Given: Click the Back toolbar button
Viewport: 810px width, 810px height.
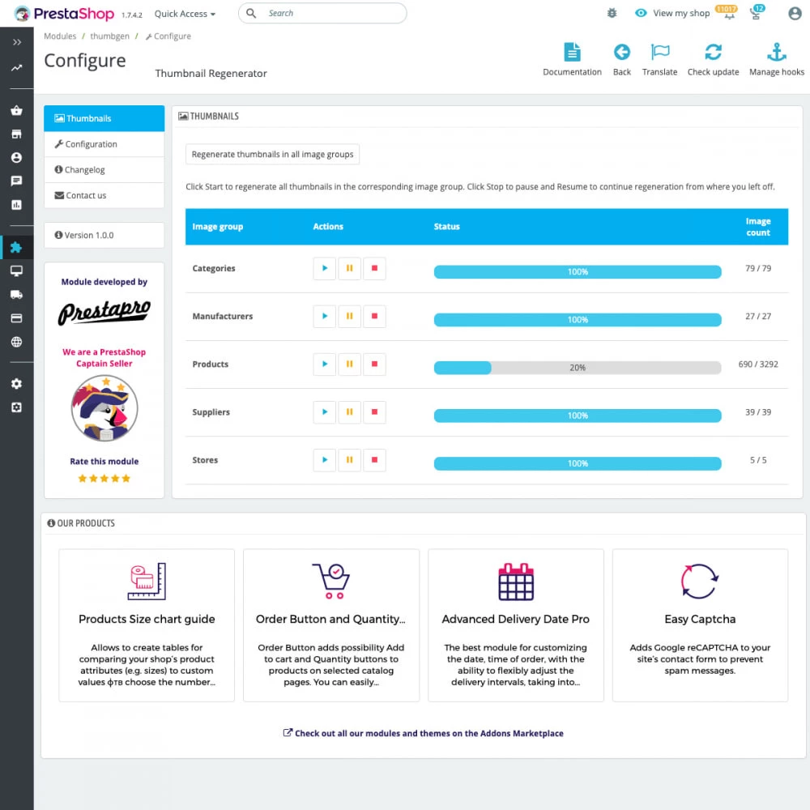Looking at the screenshot, I should point(622,60).
